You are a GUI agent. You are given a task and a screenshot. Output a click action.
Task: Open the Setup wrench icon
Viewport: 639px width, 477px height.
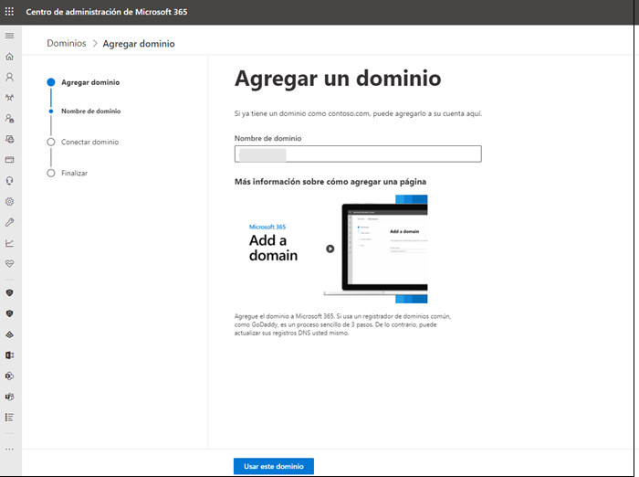tap(9, 222)
